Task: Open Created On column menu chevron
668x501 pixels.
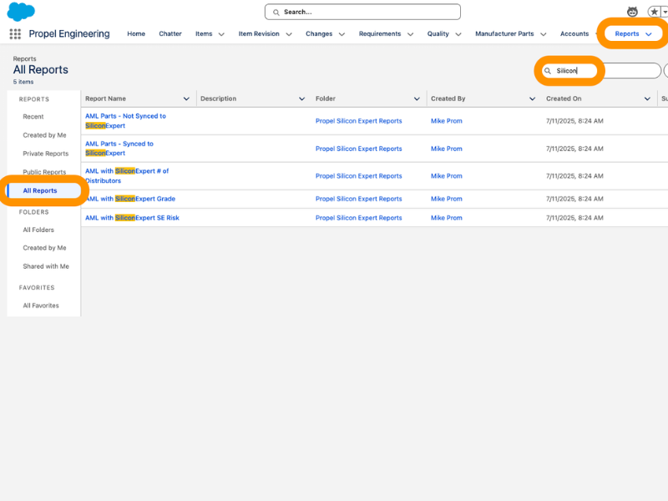Action: 647,99
